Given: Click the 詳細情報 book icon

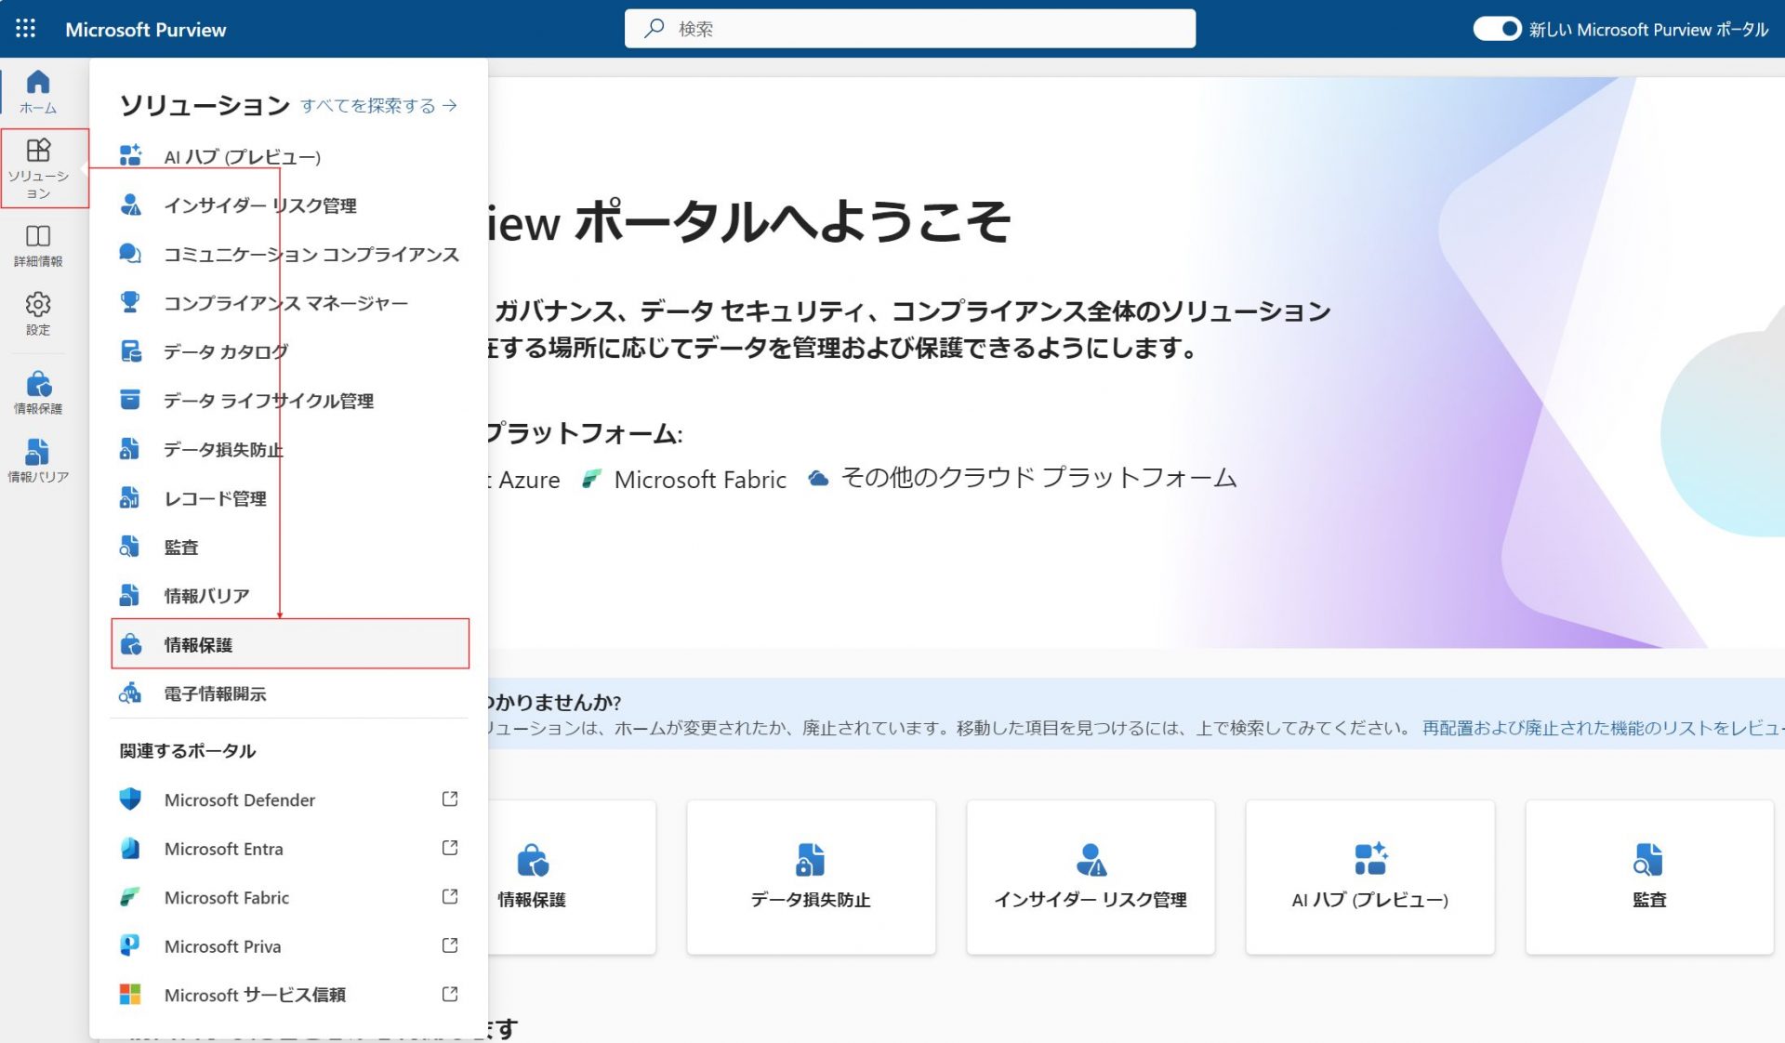Looking at the screenshot, I should tap(38, 245).
